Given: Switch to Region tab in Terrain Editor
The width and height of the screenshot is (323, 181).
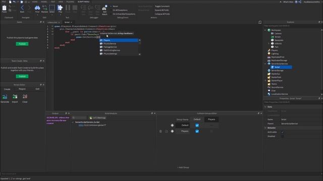Looking at the screenshot, I should (x=22, y=89).
